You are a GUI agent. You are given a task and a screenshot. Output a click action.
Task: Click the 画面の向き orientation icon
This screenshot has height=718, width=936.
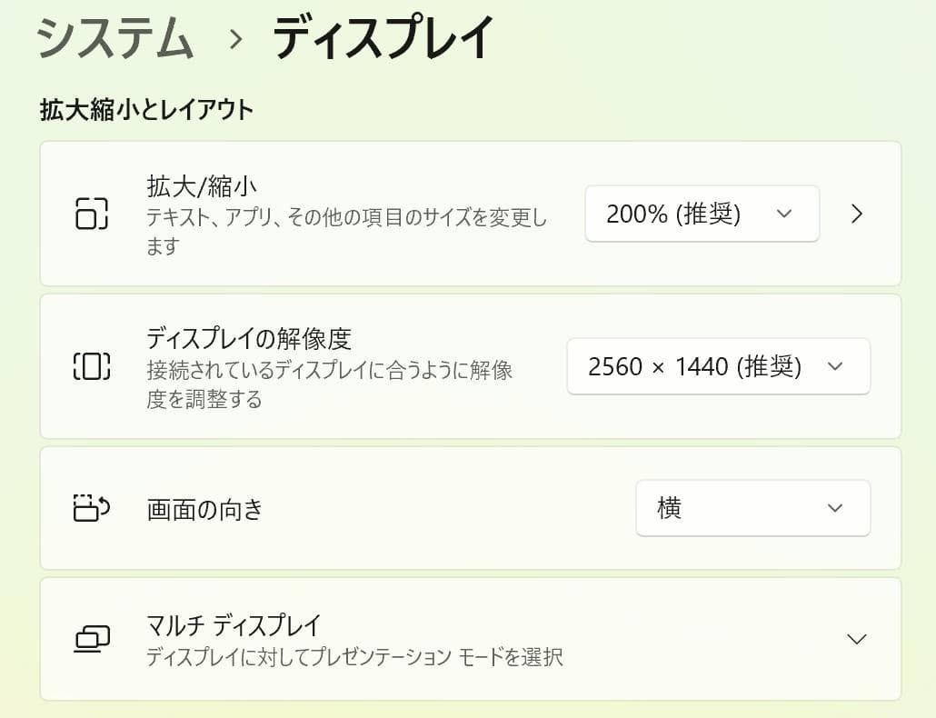coord(91,508)
